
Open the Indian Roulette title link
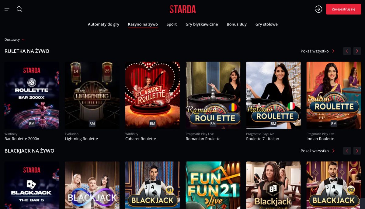point(320,139)
